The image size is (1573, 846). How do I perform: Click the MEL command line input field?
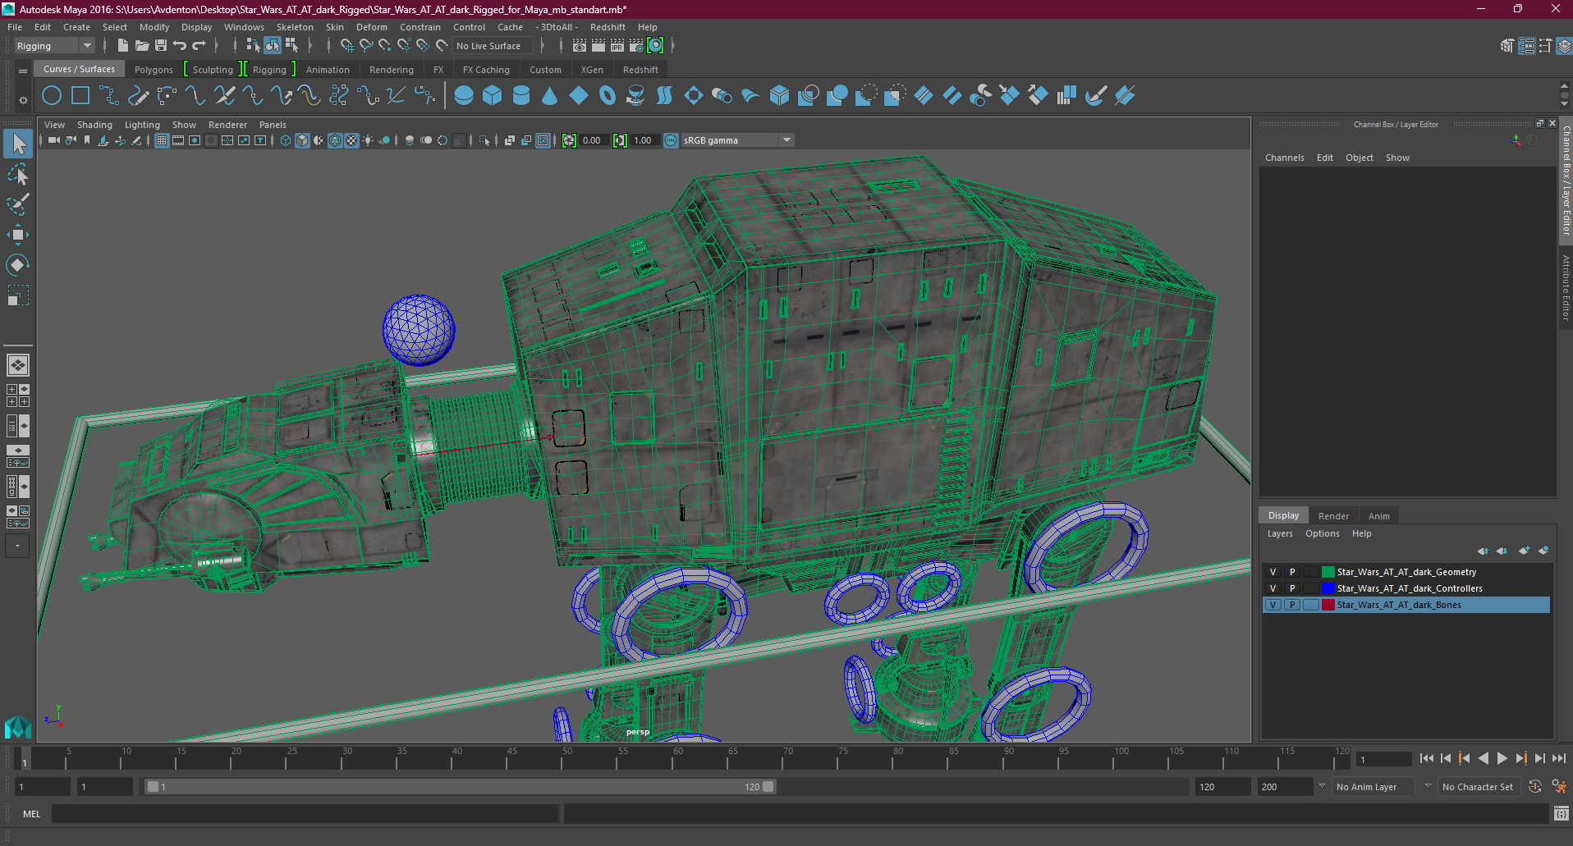tap(305, 814)
